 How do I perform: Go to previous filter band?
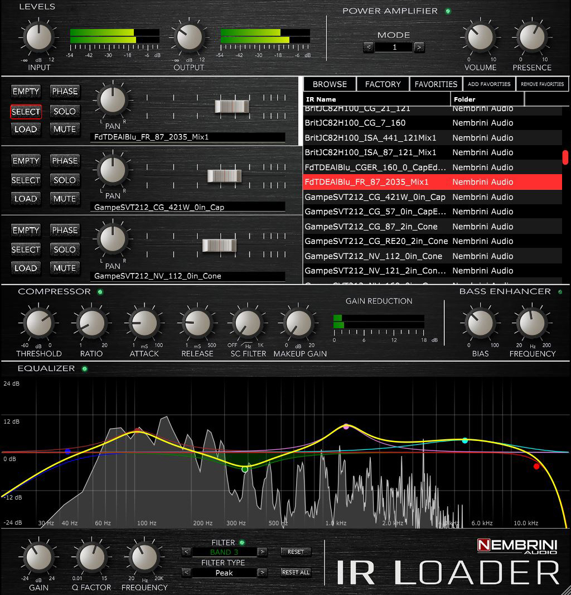[186, 552]
